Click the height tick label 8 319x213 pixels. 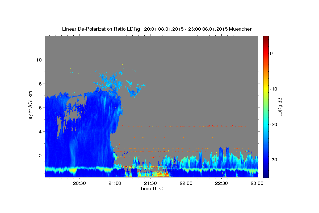tap(40, 84)
